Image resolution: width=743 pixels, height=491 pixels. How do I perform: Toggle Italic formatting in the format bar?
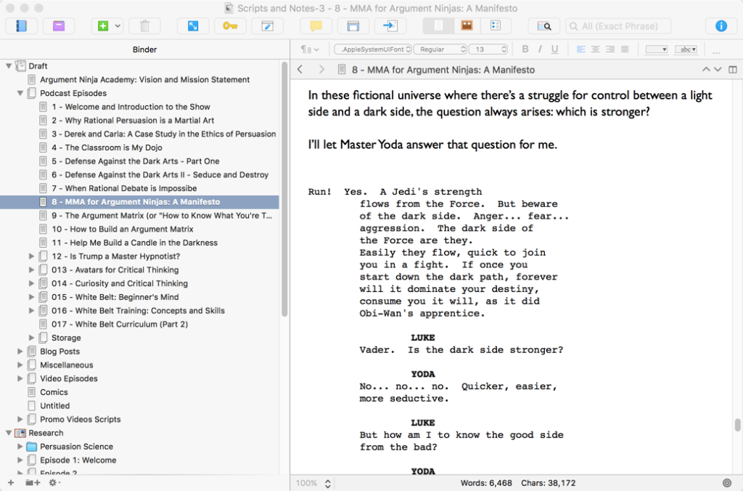click(x=540, y=49)
